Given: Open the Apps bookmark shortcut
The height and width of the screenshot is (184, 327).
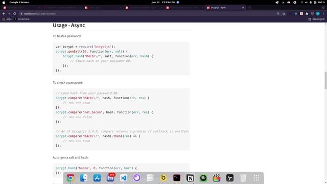Looking at the screenshot, I should tap(7, 19).
